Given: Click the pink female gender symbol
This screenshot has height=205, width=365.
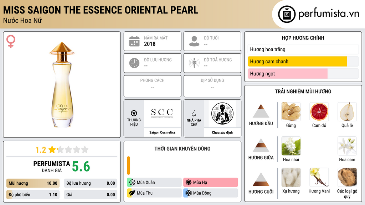Looking at the screenshot, I should [11, 41].
